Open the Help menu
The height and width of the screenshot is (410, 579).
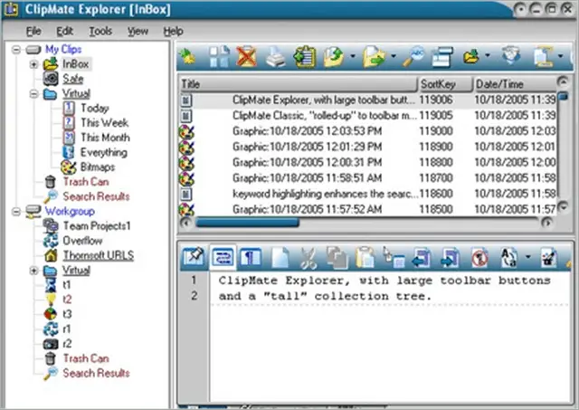coord(173,32)
